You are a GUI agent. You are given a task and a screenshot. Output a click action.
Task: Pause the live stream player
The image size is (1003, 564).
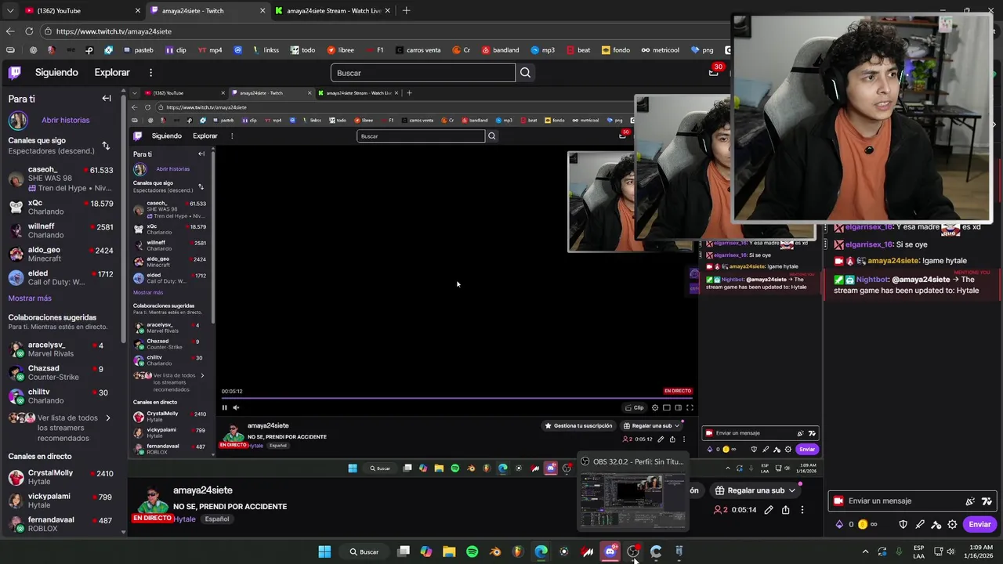(224, 407)
